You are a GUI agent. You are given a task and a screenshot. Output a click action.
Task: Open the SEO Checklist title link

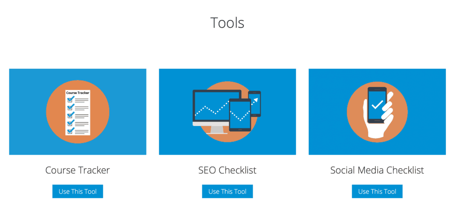(x=227, y=170)
